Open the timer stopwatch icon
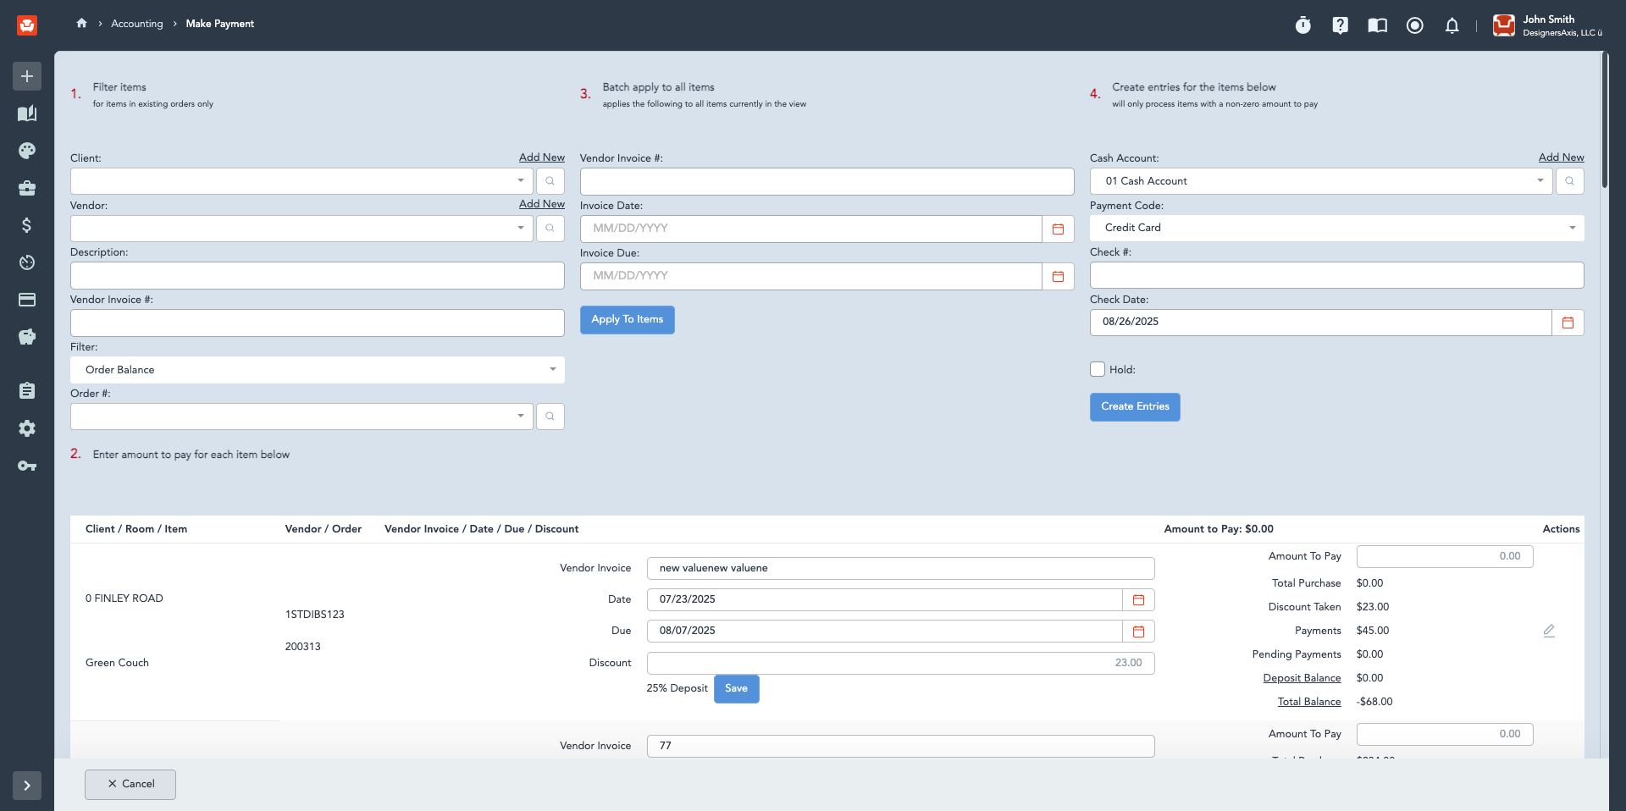 pos(1302,25)
